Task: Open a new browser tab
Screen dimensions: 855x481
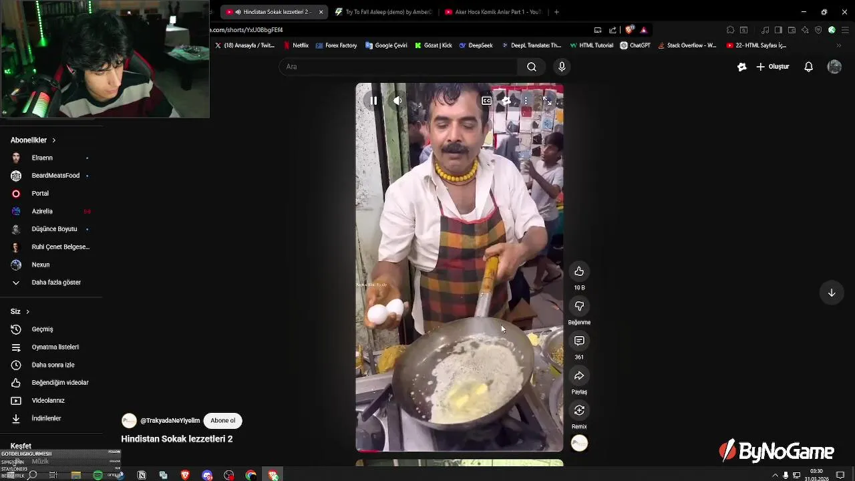Action: coord(556,12)
